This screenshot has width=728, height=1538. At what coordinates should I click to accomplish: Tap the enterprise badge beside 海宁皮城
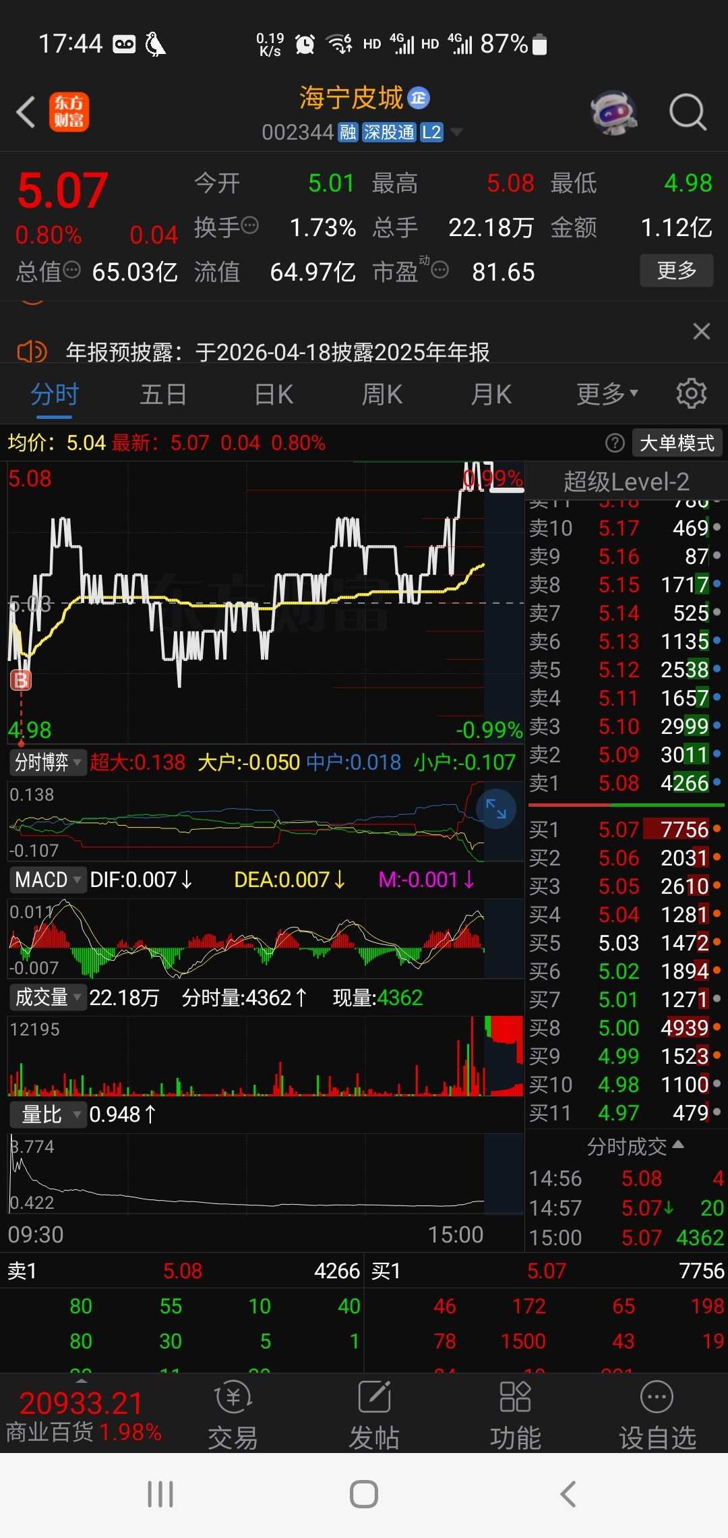419,98
